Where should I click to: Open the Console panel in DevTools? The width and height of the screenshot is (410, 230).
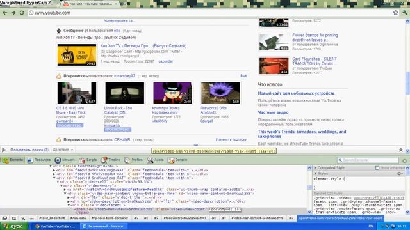pyautogui.click(x=178, y=160)
